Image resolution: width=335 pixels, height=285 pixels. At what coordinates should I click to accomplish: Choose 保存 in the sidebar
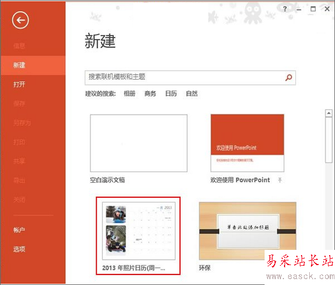19,104
